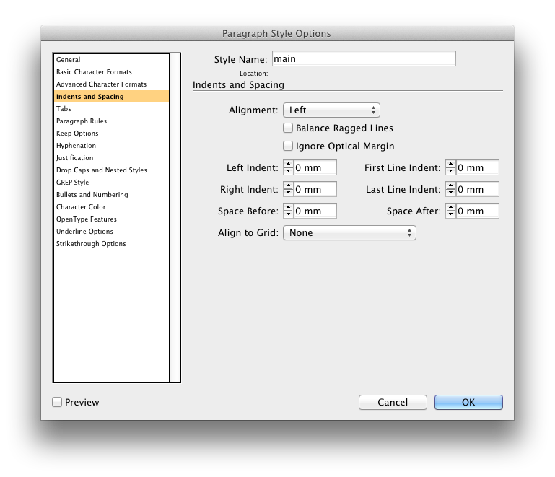555x477 pixels.
Task: Decrease Last Line Indent with down arrow
Action: [x=450, y=193]
